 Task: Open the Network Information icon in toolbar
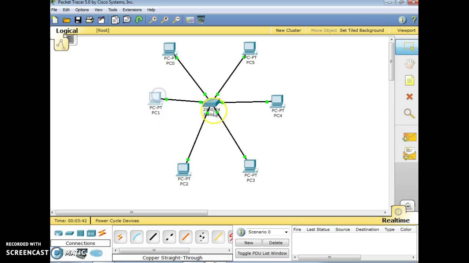click(x=402, y=20)
